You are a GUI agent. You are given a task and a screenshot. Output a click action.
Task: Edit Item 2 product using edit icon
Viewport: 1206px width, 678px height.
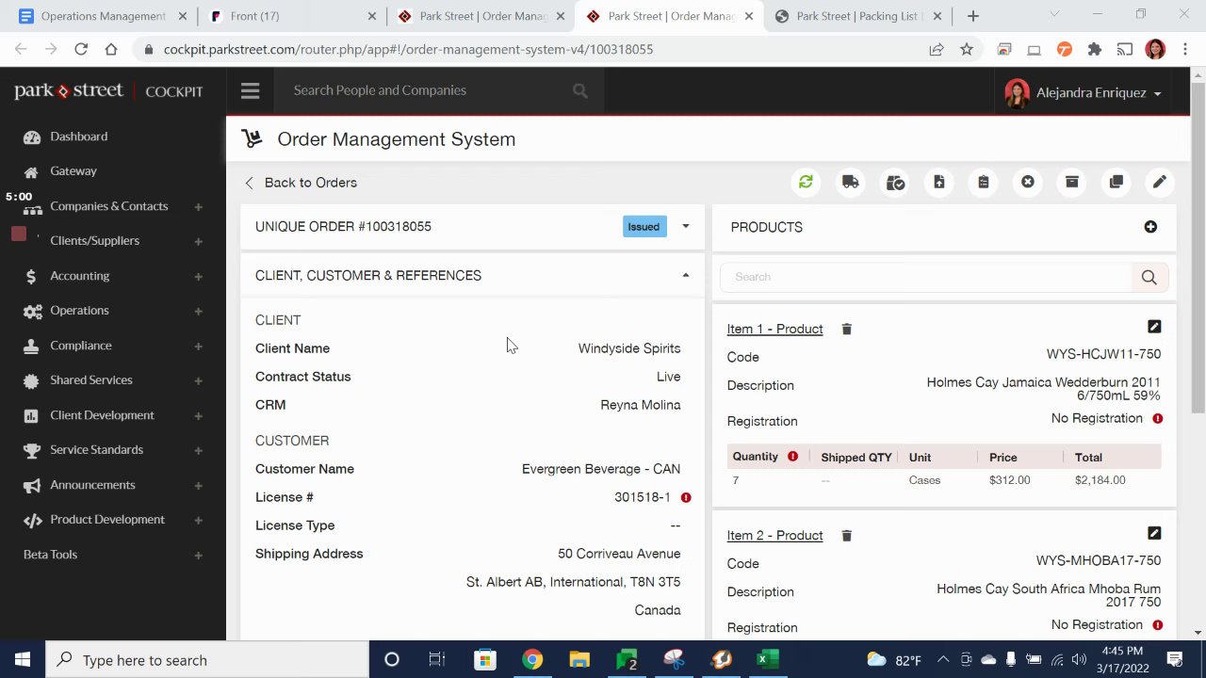pos(1154,533)
